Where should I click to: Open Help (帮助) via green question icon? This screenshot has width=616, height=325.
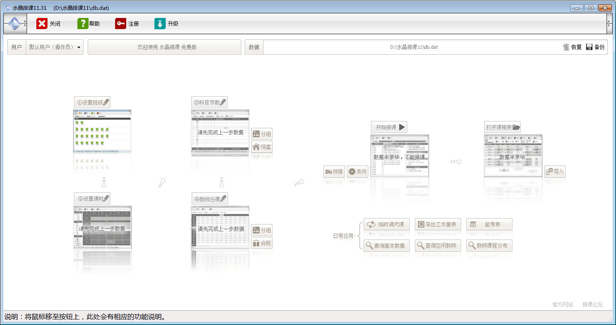tap(83, 24)
